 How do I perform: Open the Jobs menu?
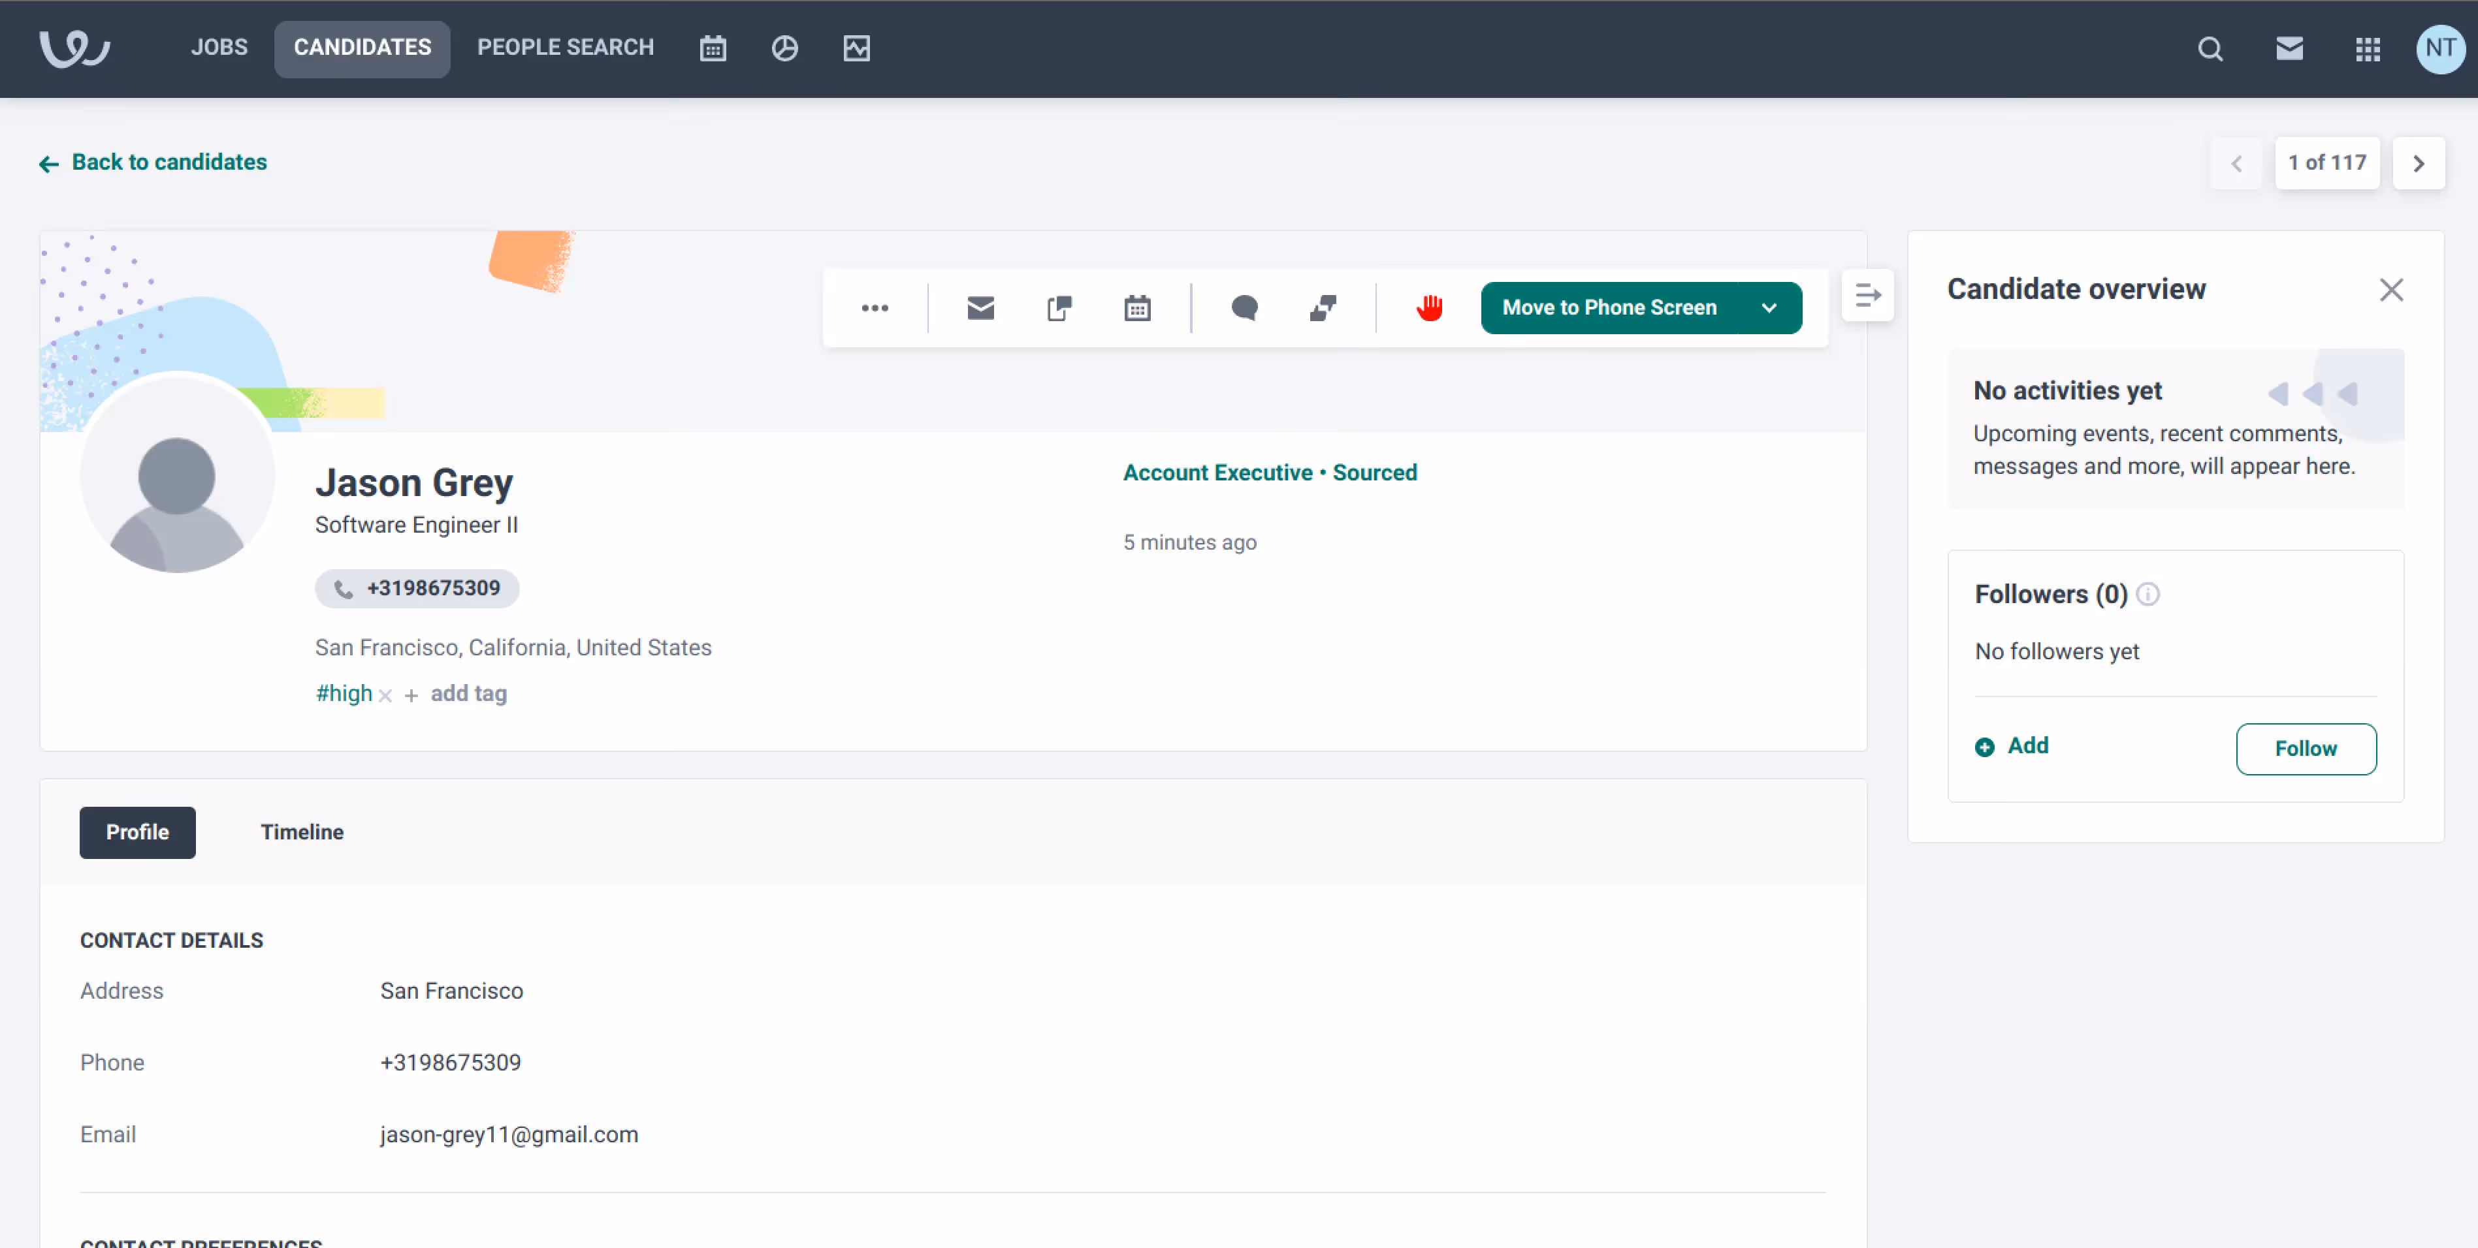219,47
